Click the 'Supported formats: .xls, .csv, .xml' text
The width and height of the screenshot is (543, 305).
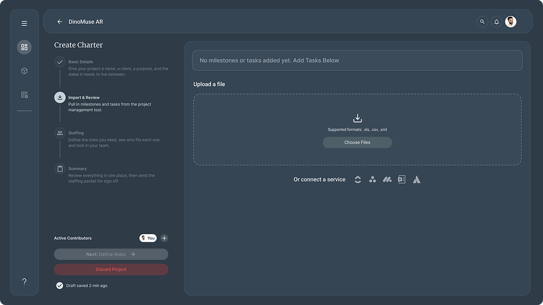pos(357,130)
